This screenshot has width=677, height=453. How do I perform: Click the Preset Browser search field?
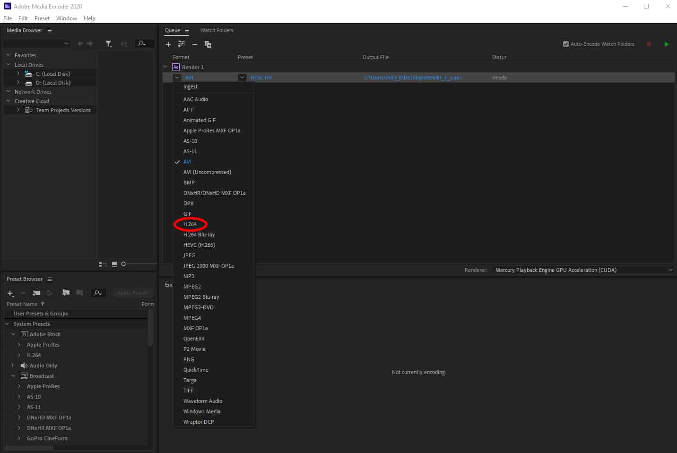(x=98, y=293)
